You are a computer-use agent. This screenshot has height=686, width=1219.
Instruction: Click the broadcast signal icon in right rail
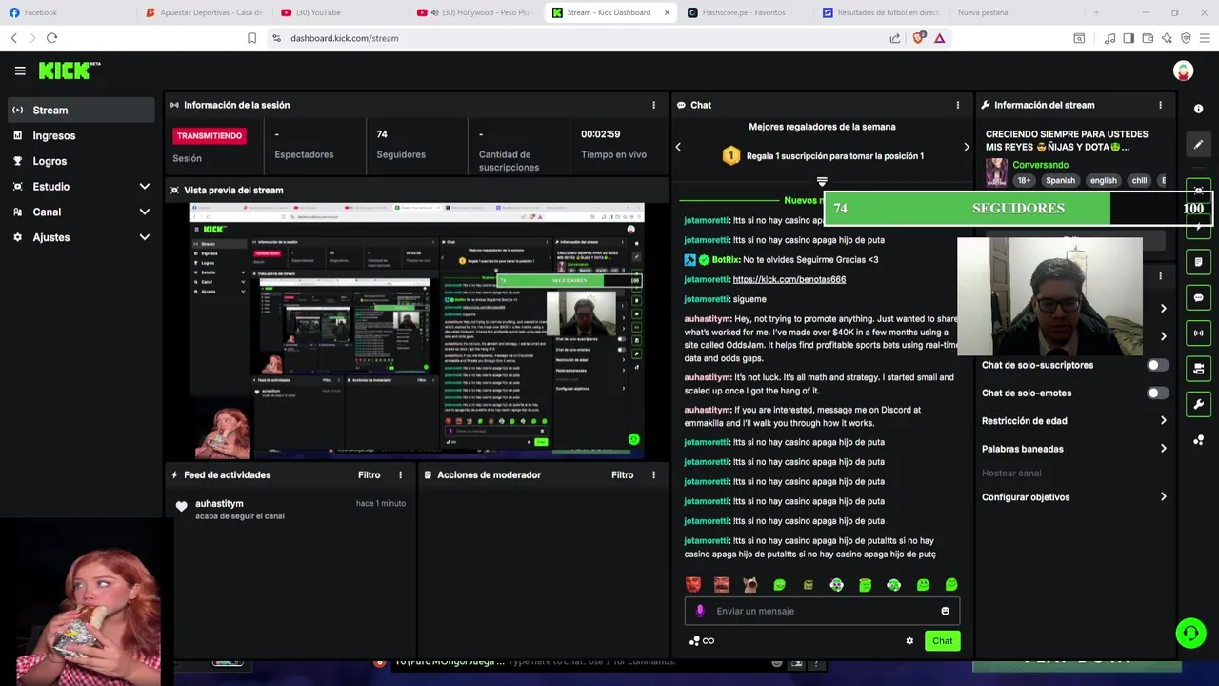[x=1198, y=333]
